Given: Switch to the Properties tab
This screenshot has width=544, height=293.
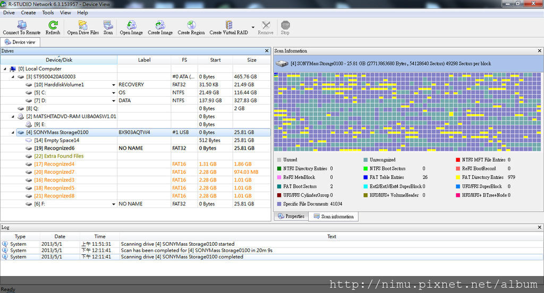Looking at the screenshot, I should click(291, 217).
